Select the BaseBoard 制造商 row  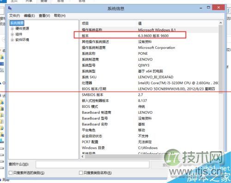[x=149, y=112]
